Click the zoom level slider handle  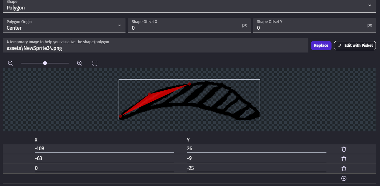tap(45, 63)
